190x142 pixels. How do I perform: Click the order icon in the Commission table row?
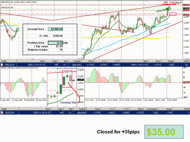click(2, 113)
